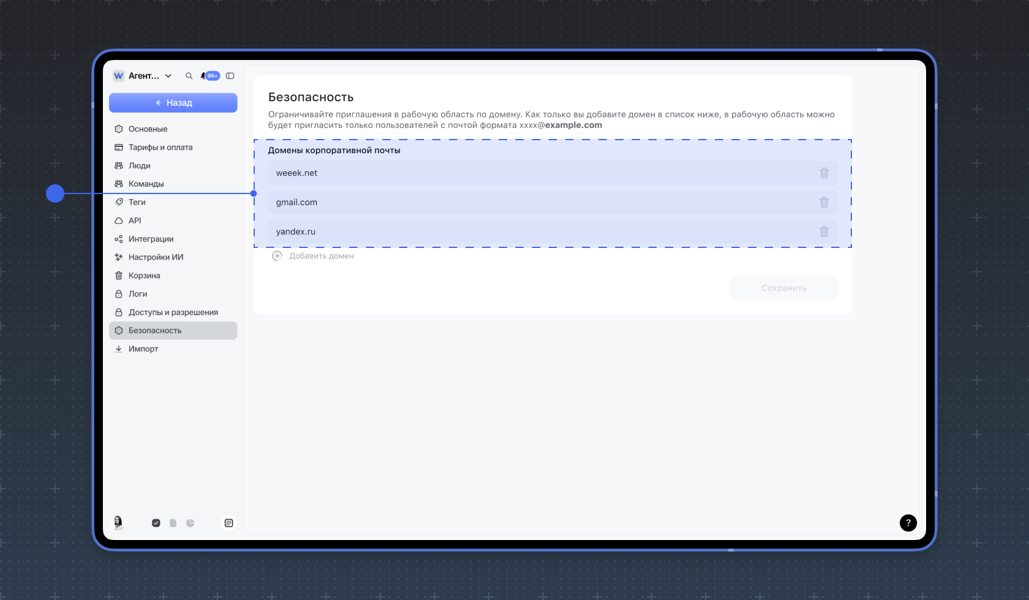1029x600 pixels.
Task: Collapse the sidebar using the panel icon
Action: coord(230,76)
